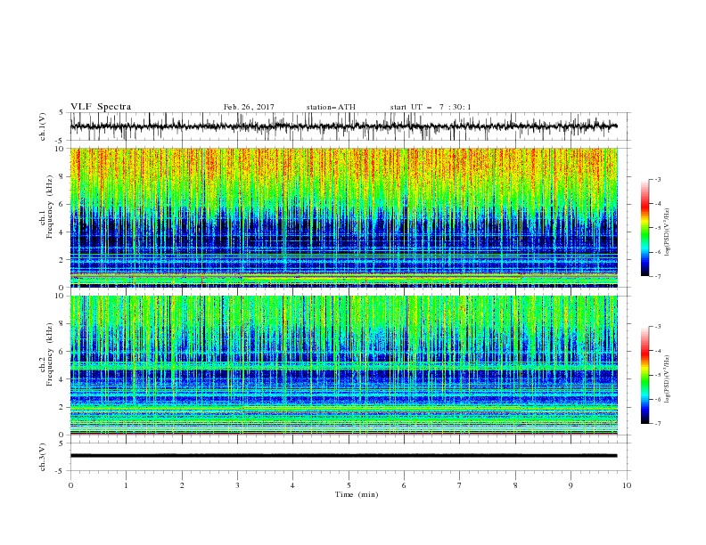Click time axis tick label "6"

[x=404, y=485]
